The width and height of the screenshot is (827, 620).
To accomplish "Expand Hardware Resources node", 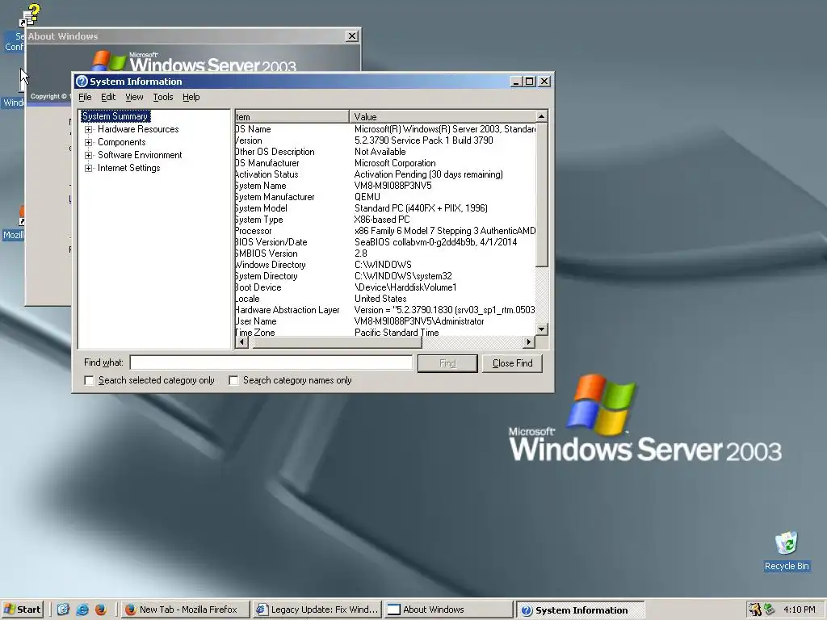I will (89, 129).
